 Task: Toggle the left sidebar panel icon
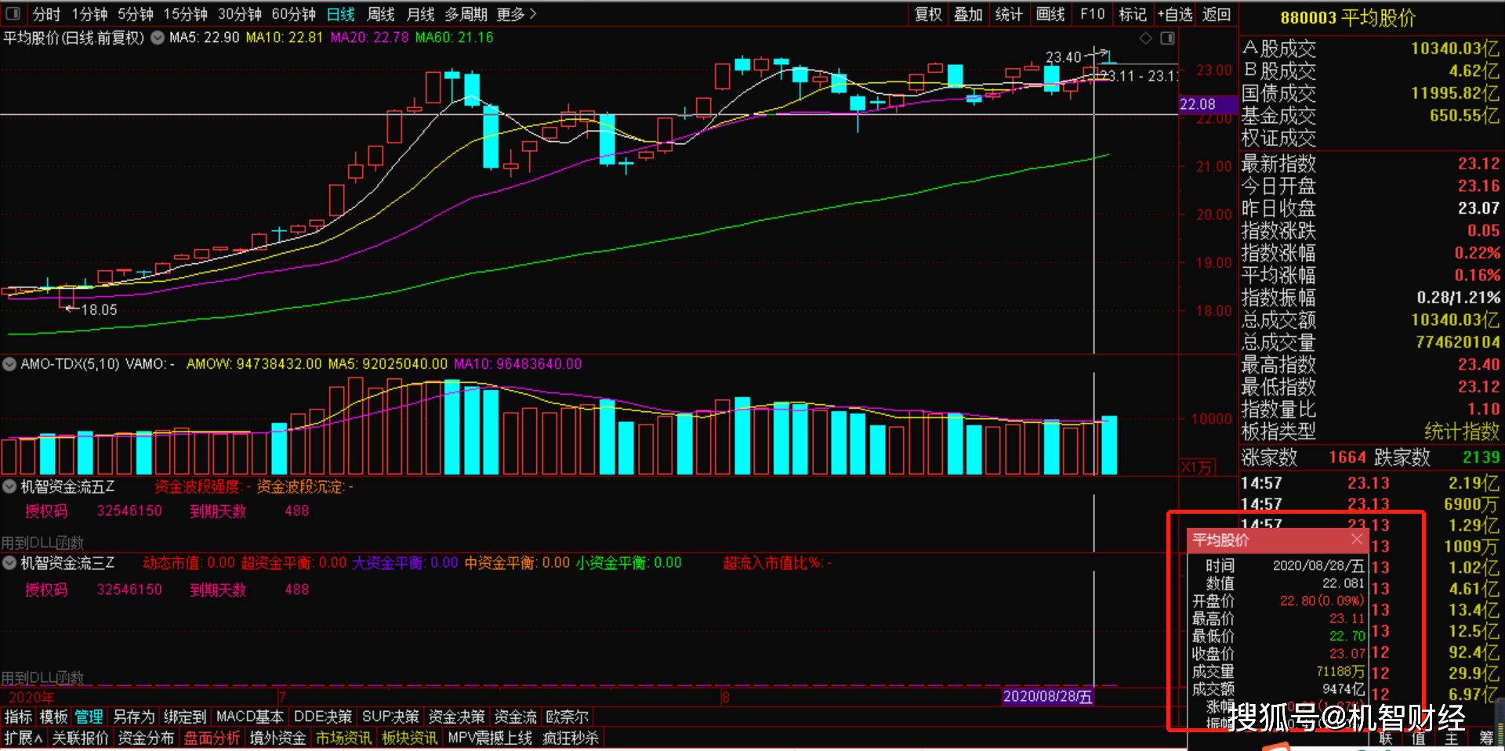point(13,14)
